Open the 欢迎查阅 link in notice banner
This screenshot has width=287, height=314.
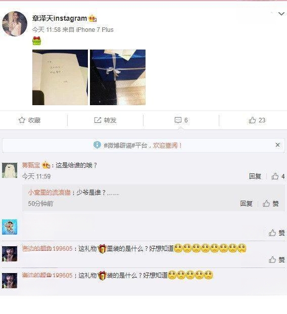point(168,145)
